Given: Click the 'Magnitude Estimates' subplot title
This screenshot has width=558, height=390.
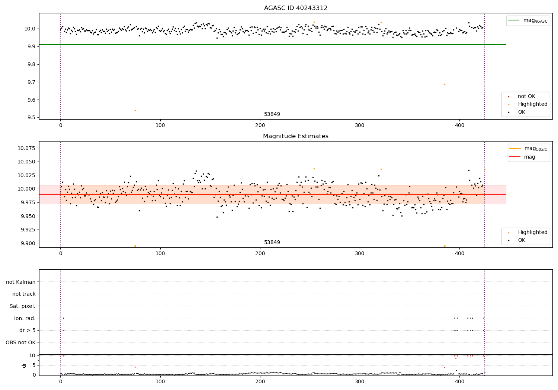Looking at the screenshot, I should tap(296, 136).
